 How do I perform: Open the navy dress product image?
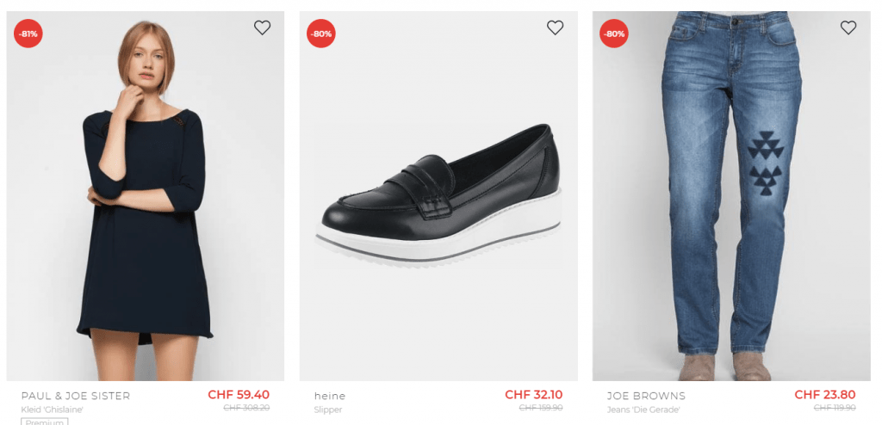click(145, 215)
